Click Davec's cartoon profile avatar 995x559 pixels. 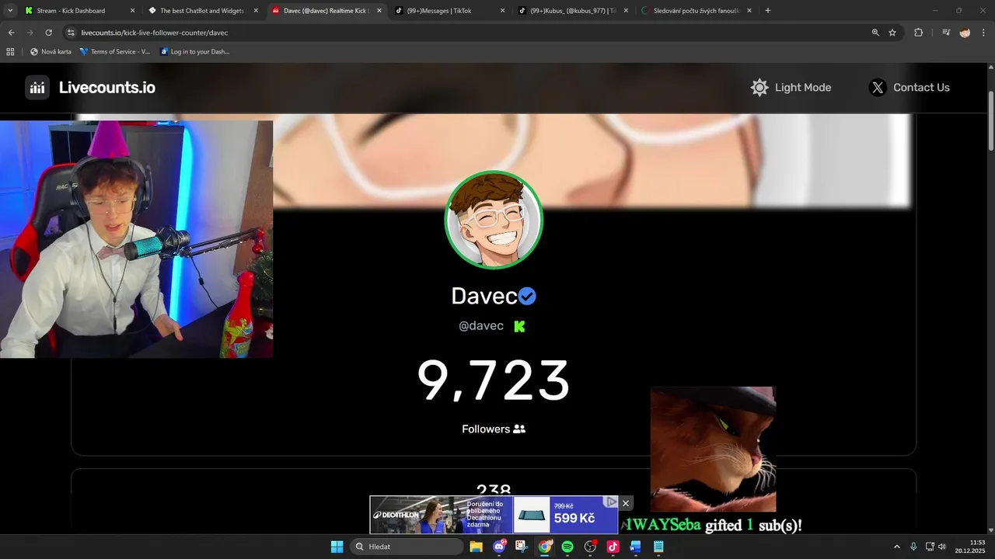click(x=494, y=220)
